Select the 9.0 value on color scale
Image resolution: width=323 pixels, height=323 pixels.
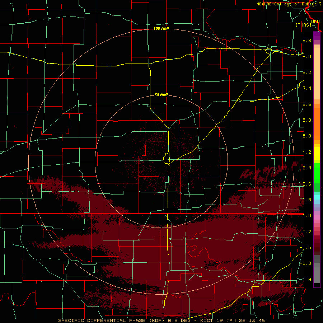click(307, 56)
